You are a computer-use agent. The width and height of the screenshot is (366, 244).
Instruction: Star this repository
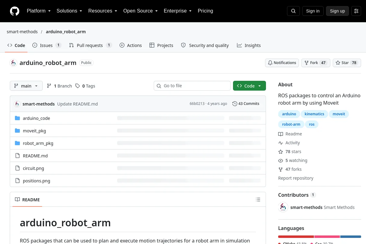(347, 63)
